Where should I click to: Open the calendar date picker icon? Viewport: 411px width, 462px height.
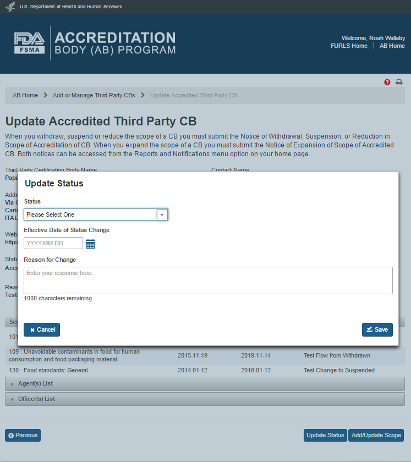click(x=91, y=244)
